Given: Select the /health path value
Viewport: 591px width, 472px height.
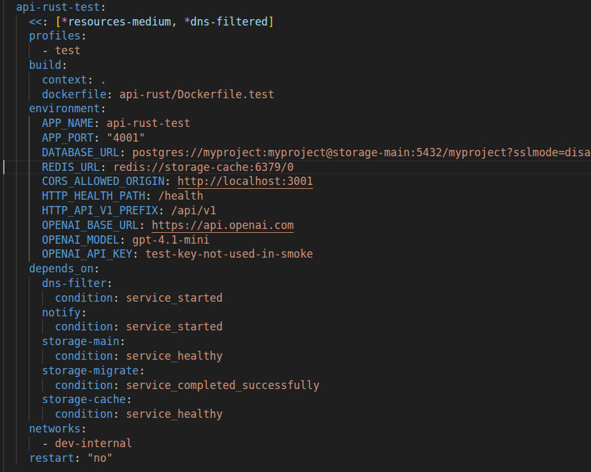Looking at the screenshot, I should coord(181,196).
